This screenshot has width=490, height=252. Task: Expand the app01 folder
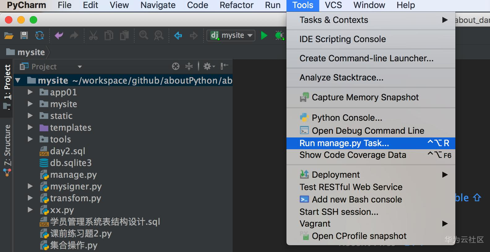click(x=30, y=92)
